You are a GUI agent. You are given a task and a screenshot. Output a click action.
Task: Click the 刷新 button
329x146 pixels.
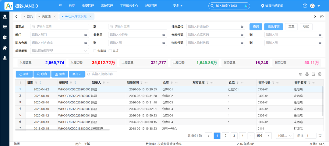[x=24, y=74]
